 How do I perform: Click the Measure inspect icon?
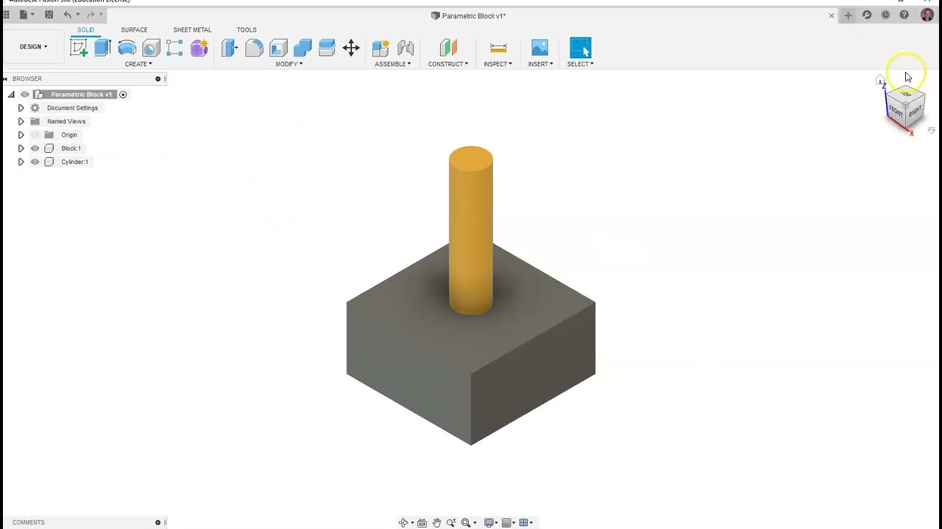pyautogui.click(x=498, y=48)
